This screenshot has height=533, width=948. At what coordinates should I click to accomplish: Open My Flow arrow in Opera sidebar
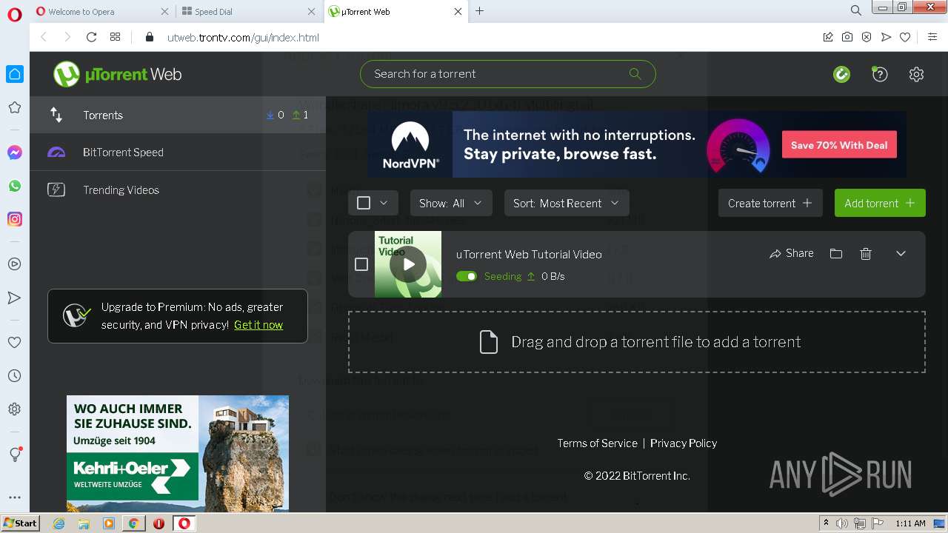point(14,298)
